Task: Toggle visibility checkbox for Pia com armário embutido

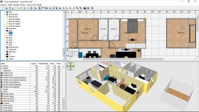Action: click(x=59, y=85)
